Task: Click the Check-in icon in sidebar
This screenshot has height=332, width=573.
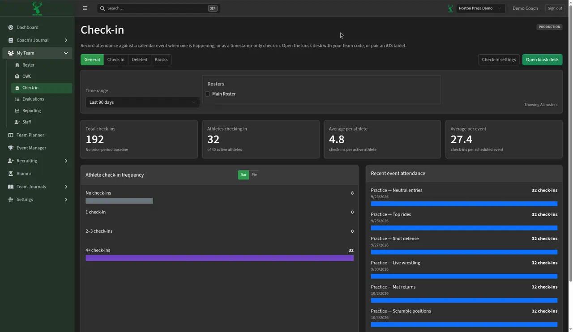Action: (x=17, y=88)
